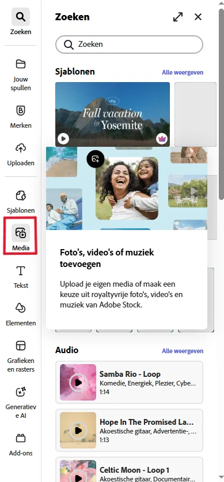Select the Tekst tool

coord(21,277)
